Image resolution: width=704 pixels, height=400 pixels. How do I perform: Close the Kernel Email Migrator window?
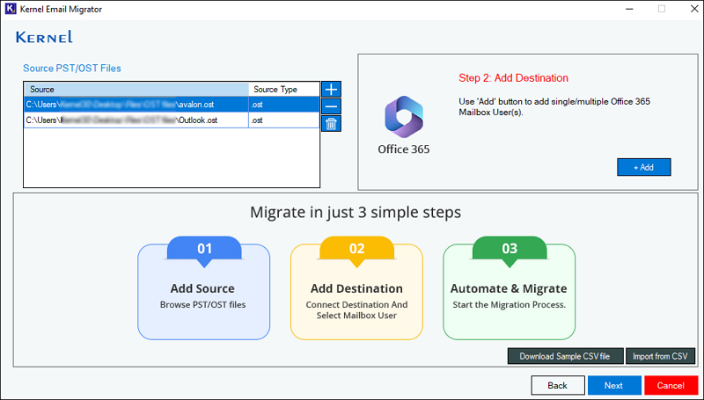pyautogui.click(x=694, y=9)
